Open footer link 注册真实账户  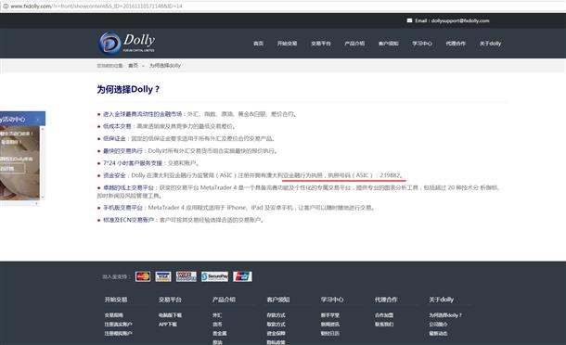(x=119, y=325)
